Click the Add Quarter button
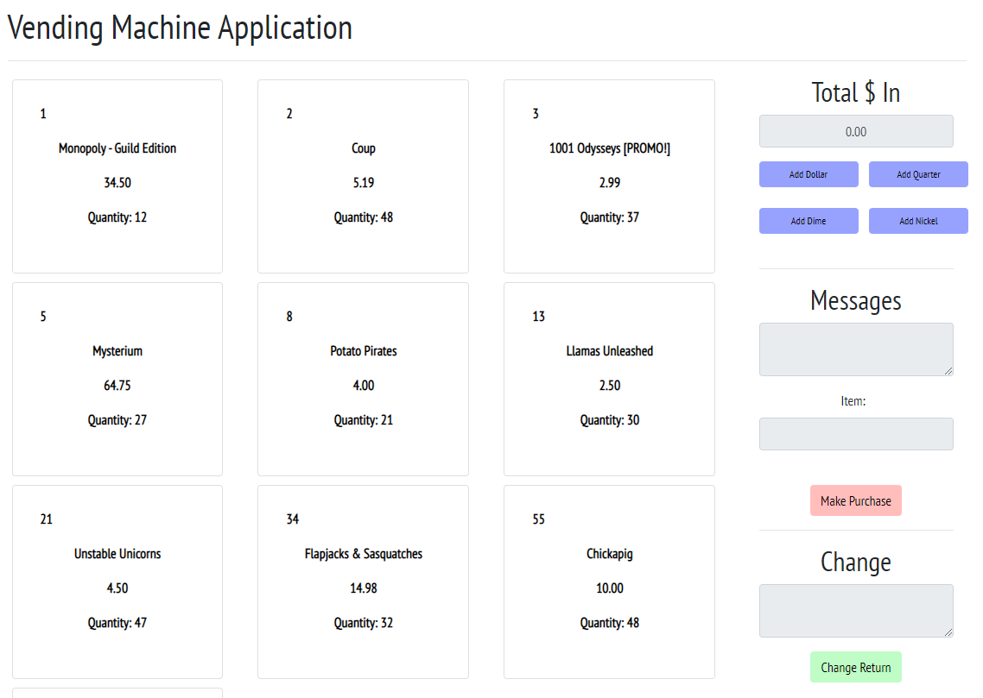The image size is (983, 698). click(x=918, y=174)
